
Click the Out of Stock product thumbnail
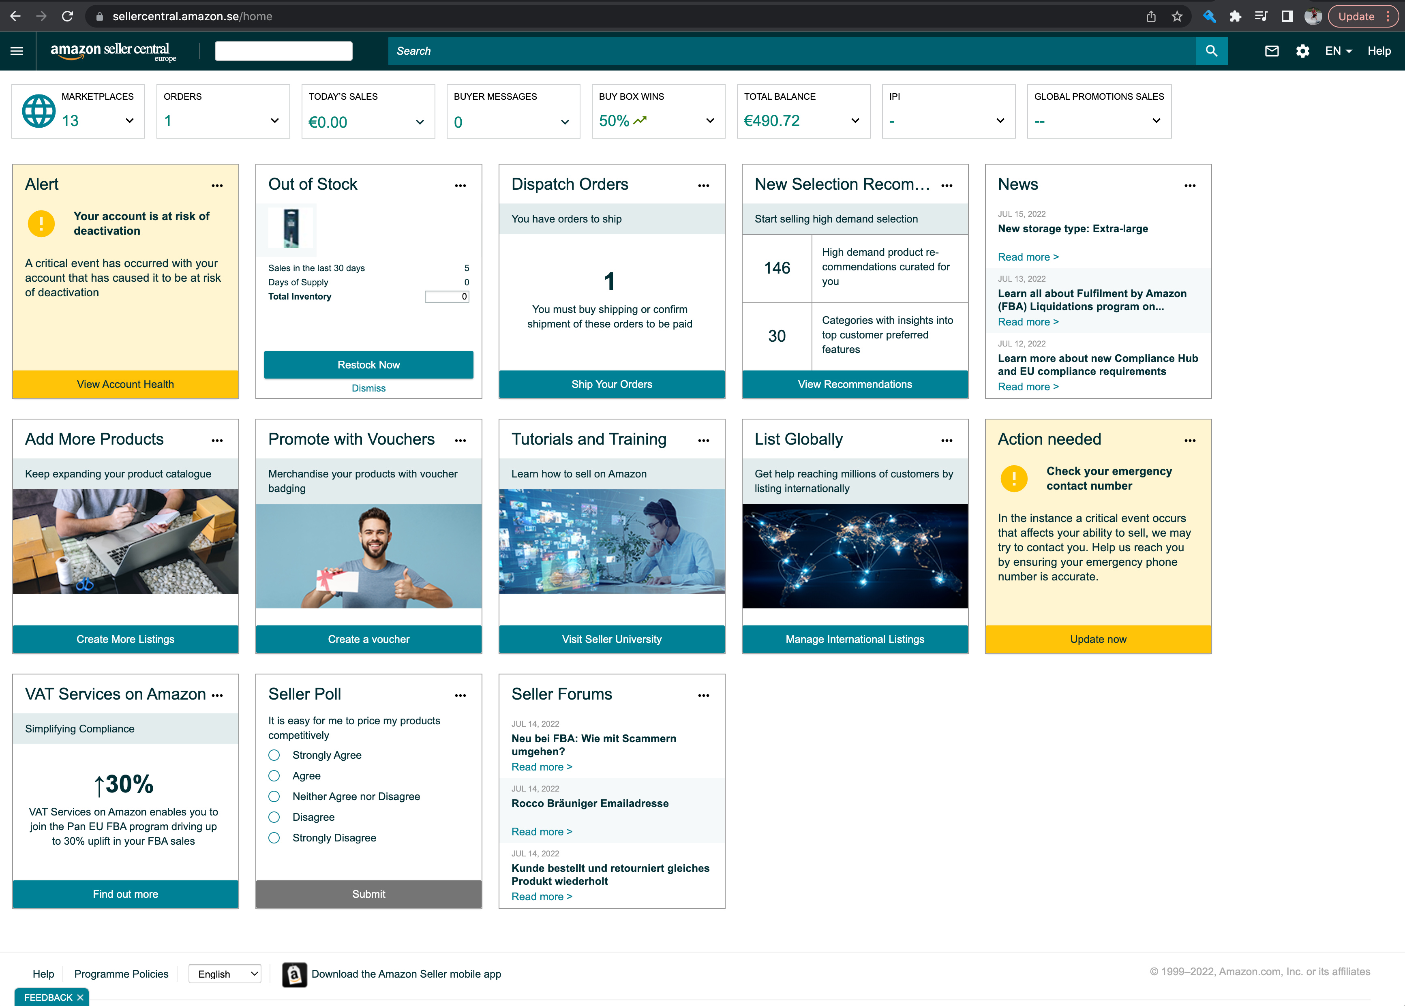291,229
